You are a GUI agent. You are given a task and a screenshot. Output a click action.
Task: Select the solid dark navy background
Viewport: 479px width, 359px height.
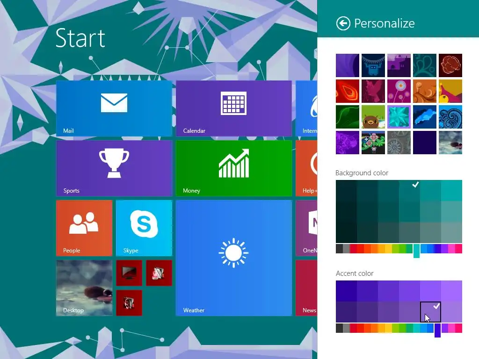(x=425, y=142)
